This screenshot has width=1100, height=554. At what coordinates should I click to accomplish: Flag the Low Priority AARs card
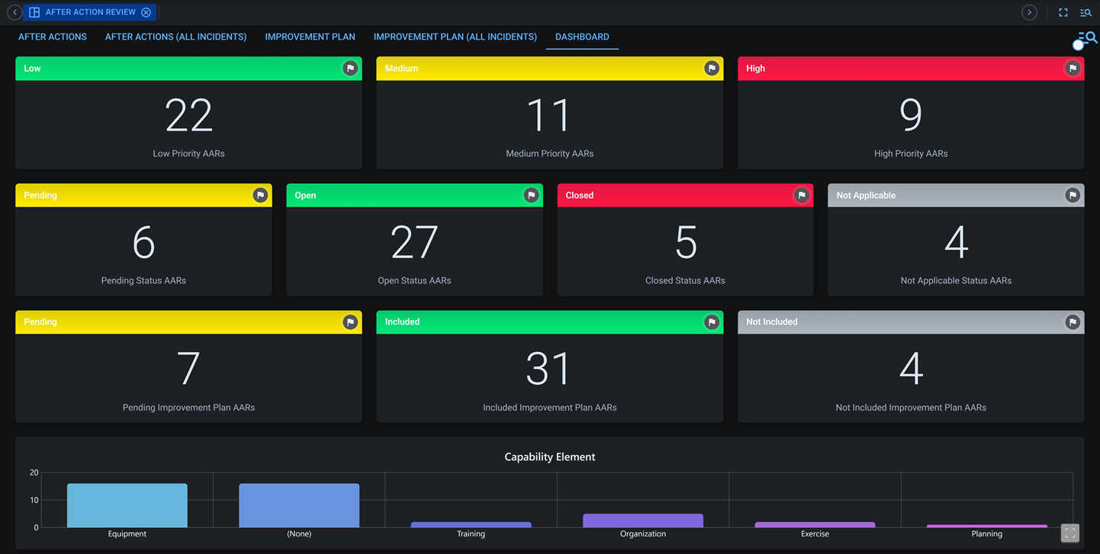point(350,68)
